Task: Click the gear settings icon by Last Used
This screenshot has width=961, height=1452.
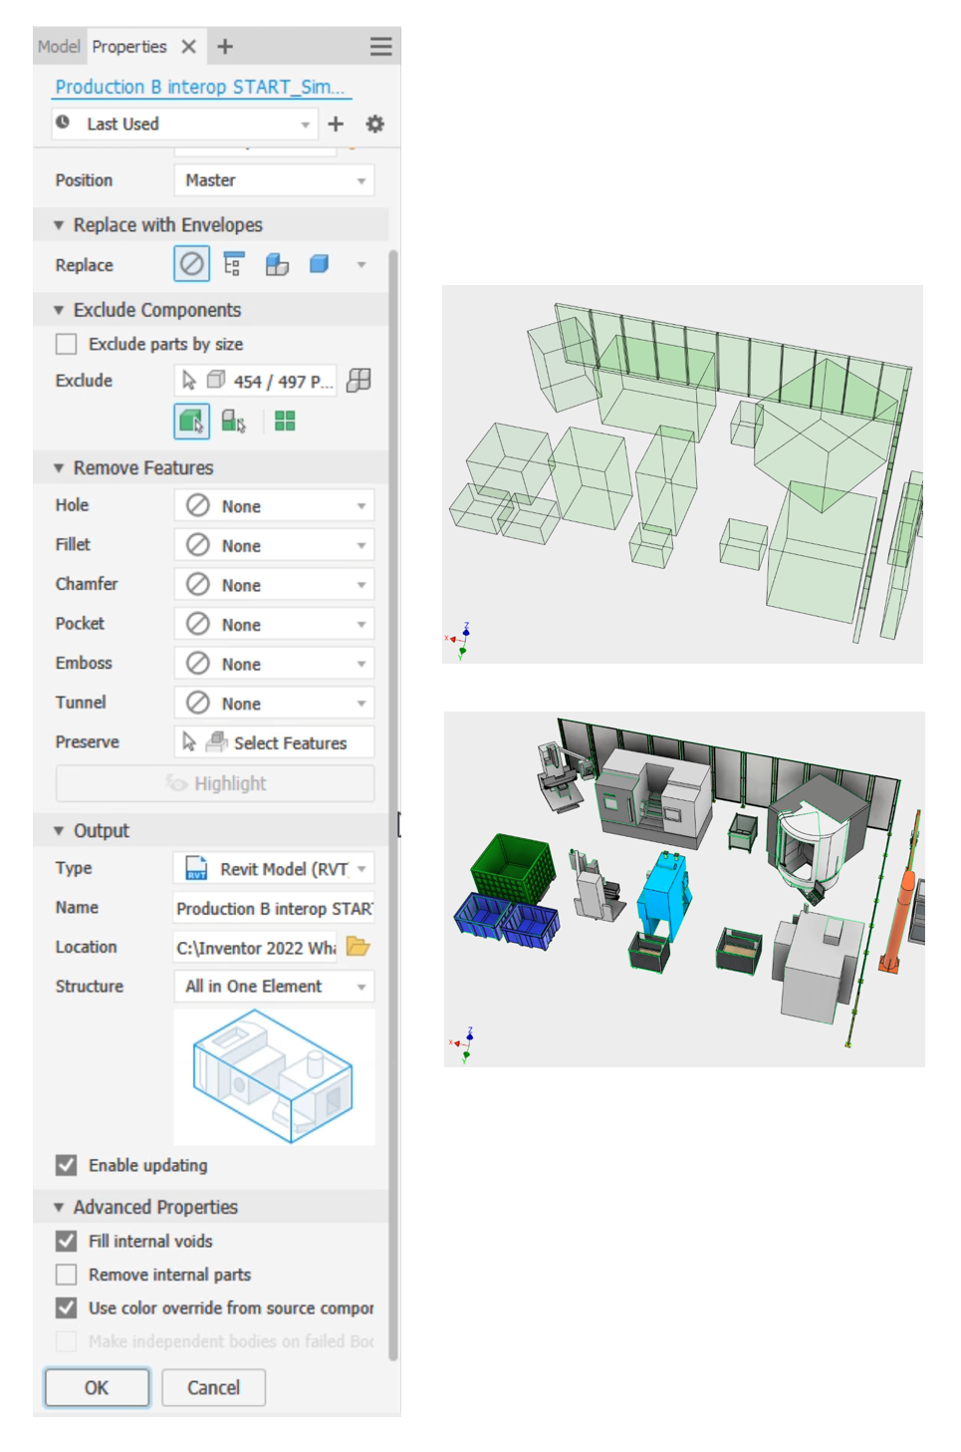Action: coord(374,124)
